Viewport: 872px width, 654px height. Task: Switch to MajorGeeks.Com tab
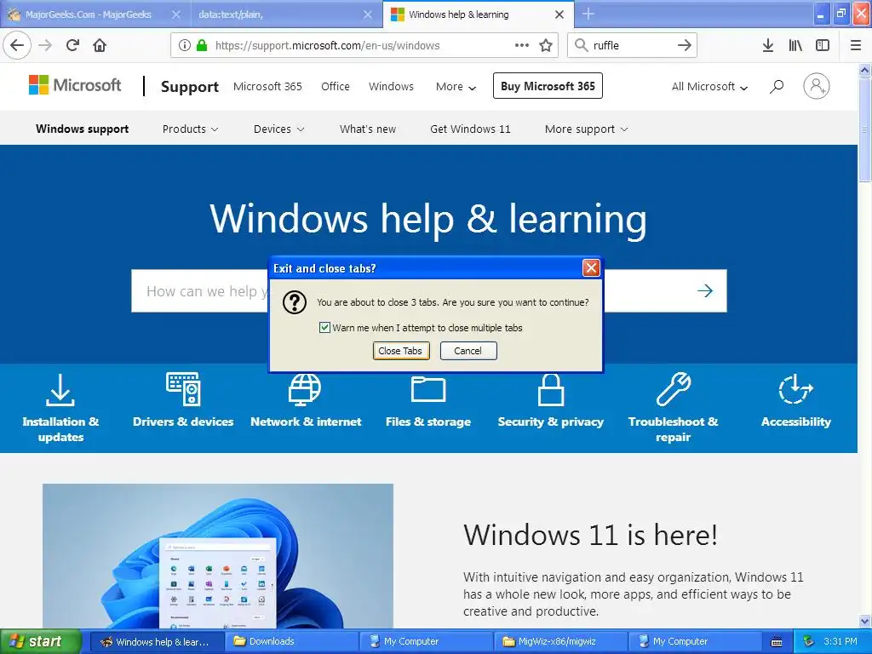[x=88, y=14]
